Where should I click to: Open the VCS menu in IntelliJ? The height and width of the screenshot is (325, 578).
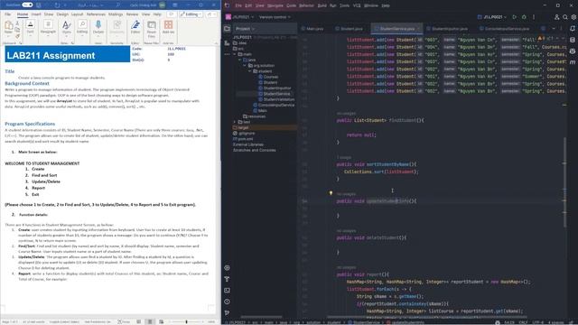click(357, 5)
